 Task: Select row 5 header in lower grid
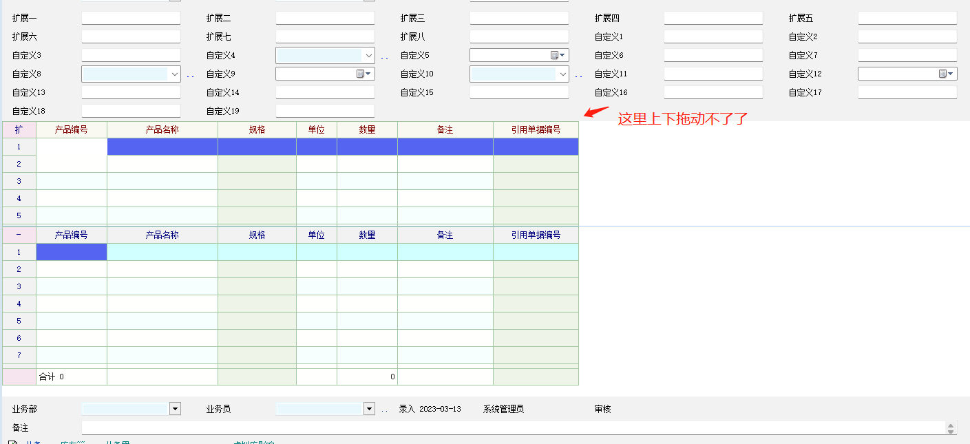[x=19, y=321]
